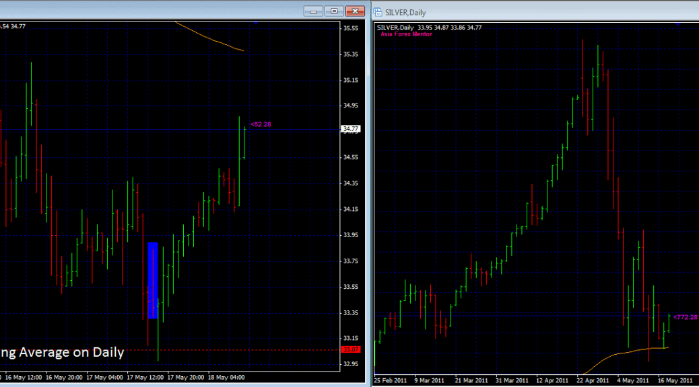Click the 35.15 price axis label

tap(350, 81)
